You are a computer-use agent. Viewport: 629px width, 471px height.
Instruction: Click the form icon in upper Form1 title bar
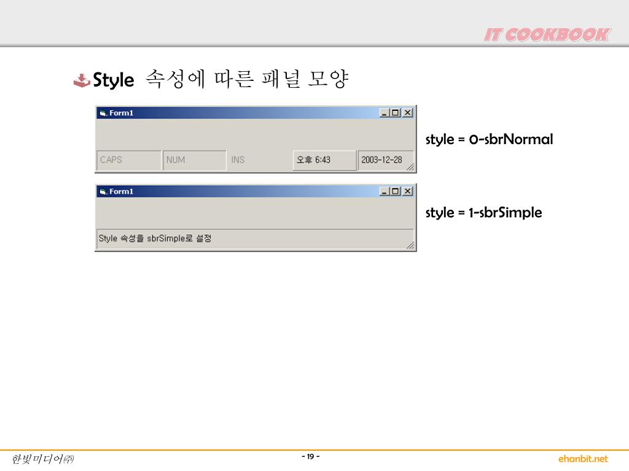tap(103, 113)
